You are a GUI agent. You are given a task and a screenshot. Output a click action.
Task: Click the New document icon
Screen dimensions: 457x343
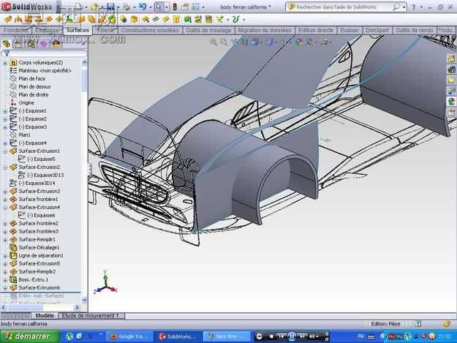click(x=78, y=7)
